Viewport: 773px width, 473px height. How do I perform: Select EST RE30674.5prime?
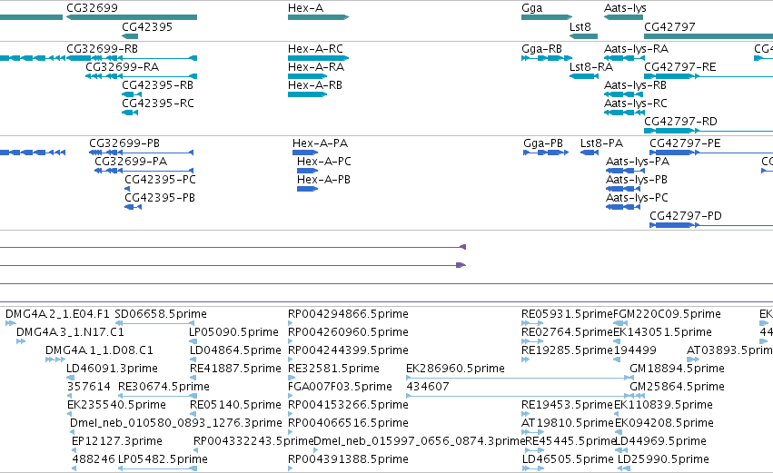pyautogui.click(x=164, y=387)
